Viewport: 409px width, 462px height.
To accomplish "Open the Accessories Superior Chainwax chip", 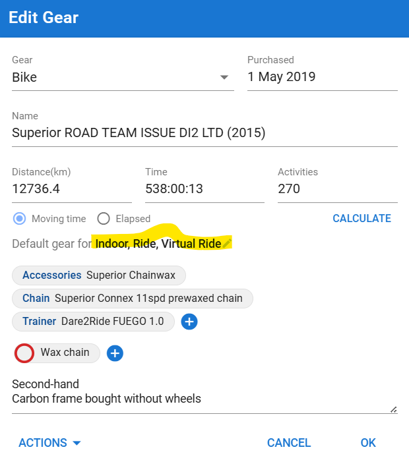I will 99,275.
